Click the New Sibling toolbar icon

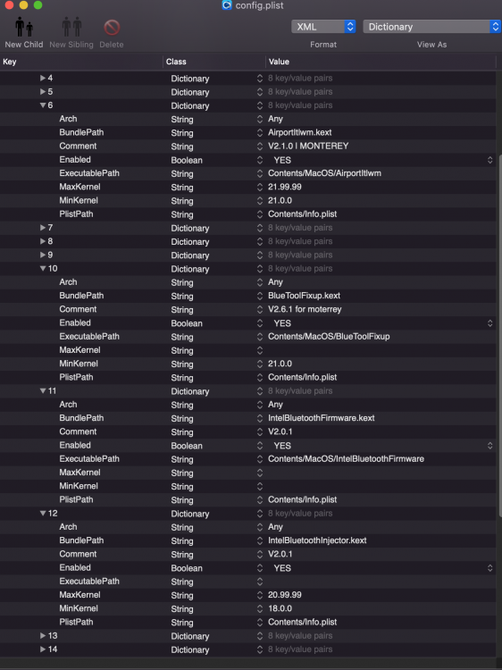coord(71,28)
